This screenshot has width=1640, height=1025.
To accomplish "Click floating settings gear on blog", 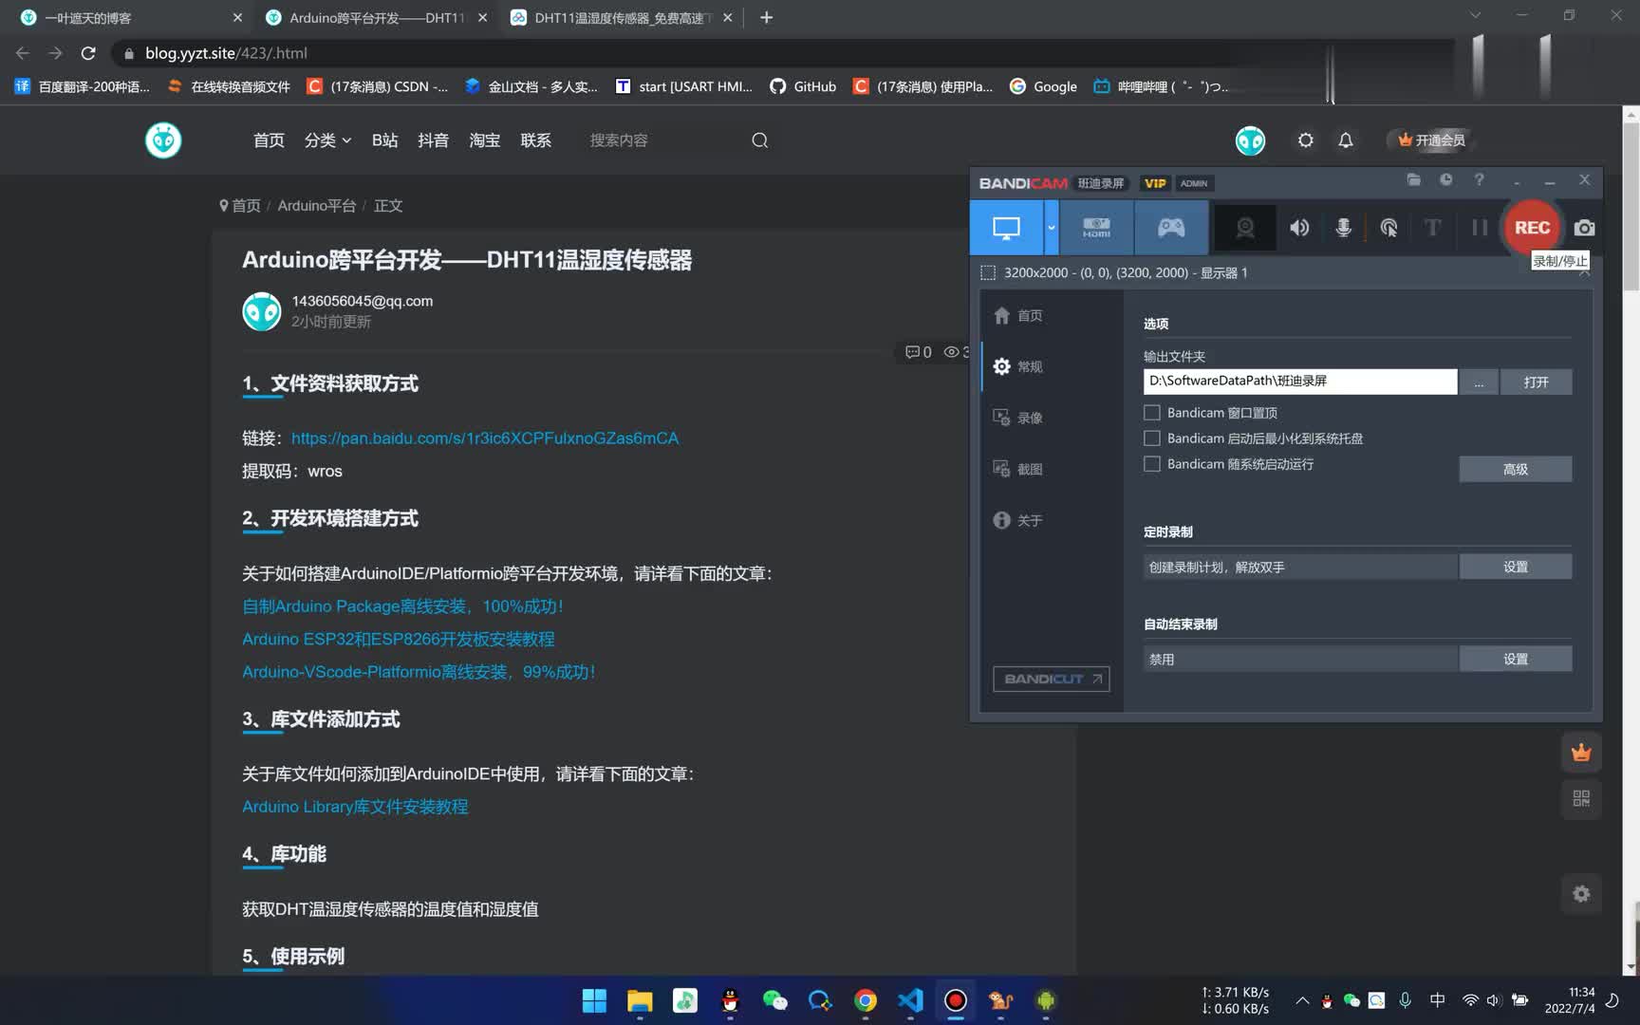I will pos(1581,894).
